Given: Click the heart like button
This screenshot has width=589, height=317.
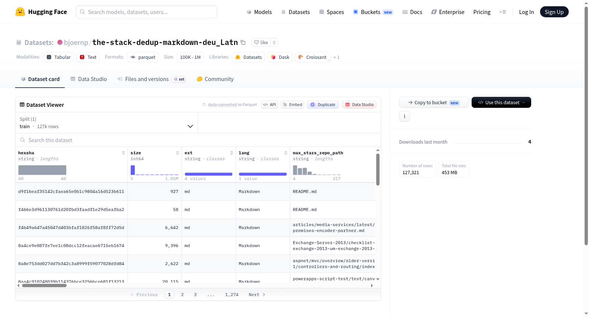Looking at the screenshot, I should (x=261, y=42).
